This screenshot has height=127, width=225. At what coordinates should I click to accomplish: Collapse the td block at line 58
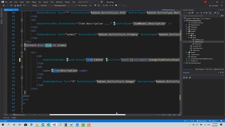pyautogui.click(x=22, y=78)
